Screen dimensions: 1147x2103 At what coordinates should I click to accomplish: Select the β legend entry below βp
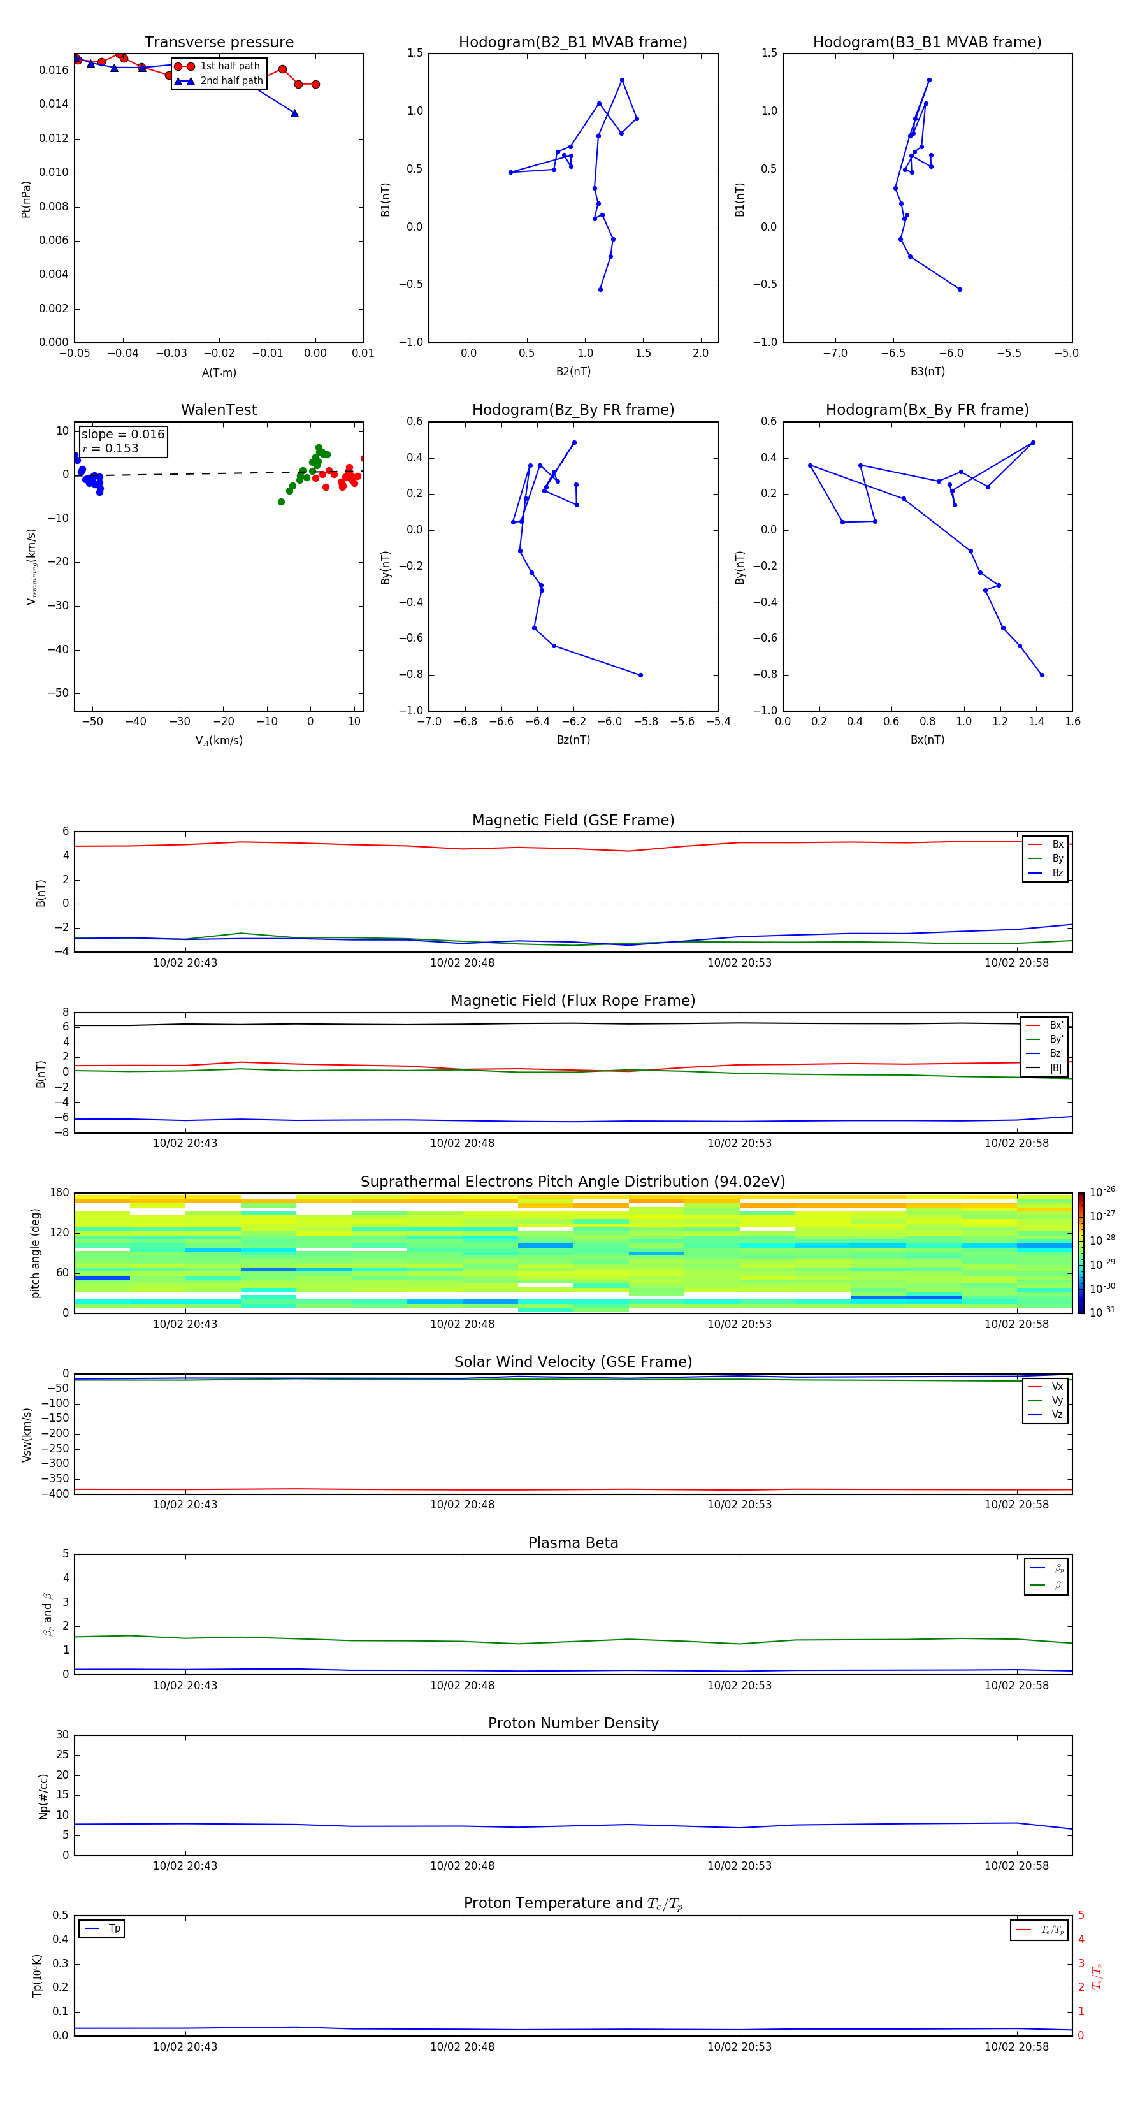1046,1585
